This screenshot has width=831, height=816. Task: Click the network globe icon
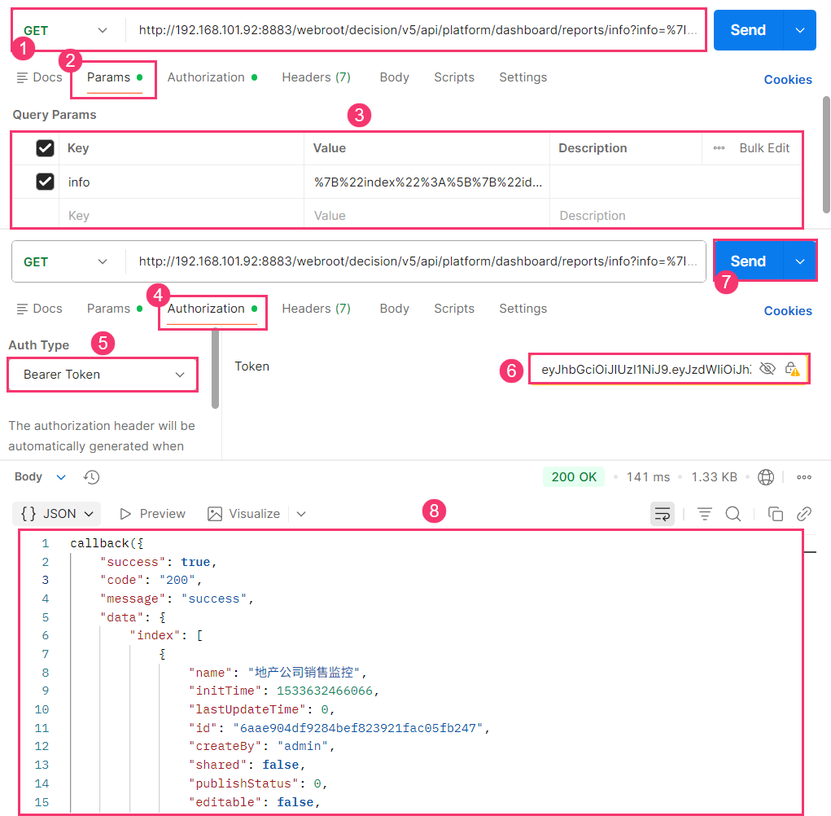pyautogui.click(x=765, y=477)
